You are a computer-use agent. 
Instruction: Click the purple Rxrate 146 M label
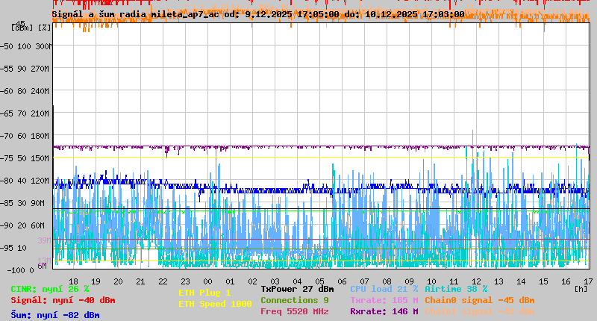[384, 311]
